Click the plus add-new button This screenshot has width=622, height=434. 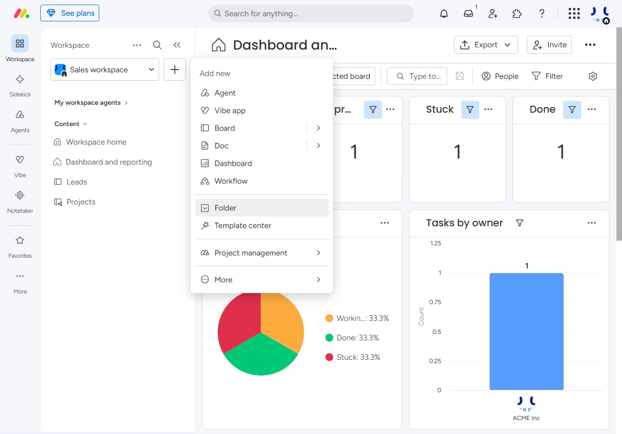pyautogui.click(x=175, y=70)
